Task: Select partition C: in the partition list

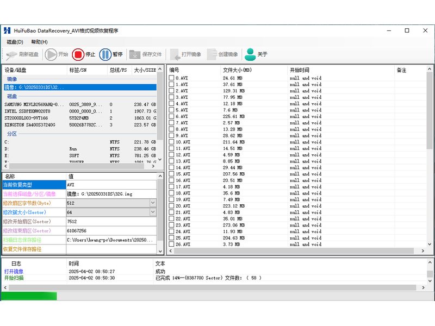Action: point(80,142)
